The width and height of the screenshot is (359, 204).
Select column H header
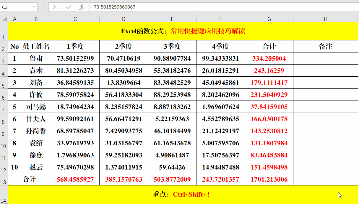[326, 19]
